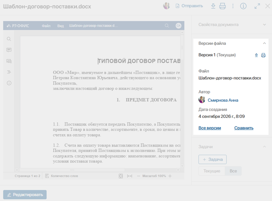
Task: Click the about info icon in the left sidebar
Action: 9,83
